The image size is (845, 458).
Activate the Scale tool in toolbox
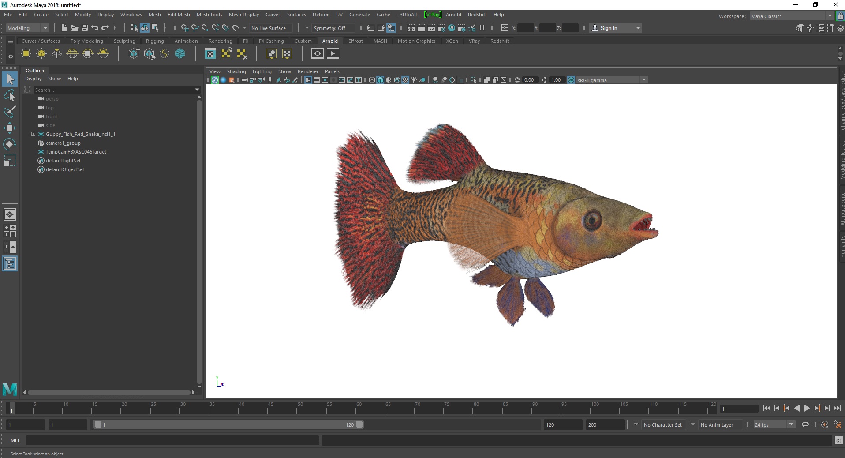(x=10, y=161)
